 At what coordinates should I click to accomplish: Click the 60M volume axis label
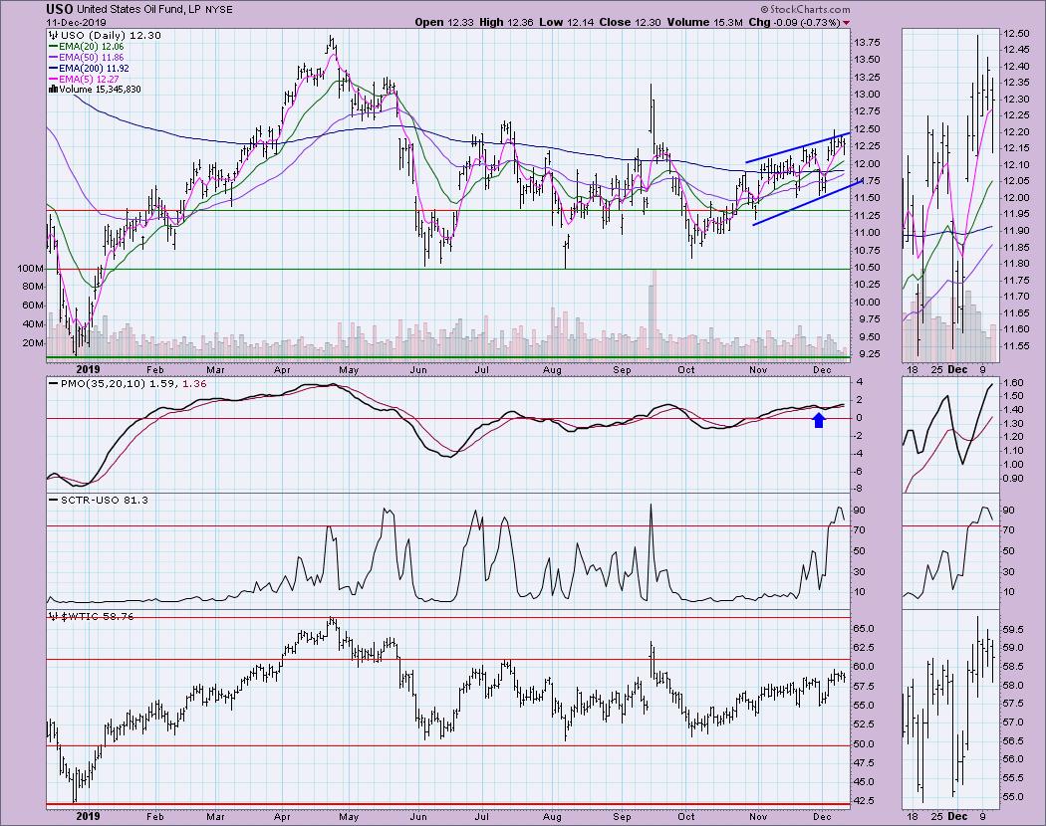tap(33, 306)
